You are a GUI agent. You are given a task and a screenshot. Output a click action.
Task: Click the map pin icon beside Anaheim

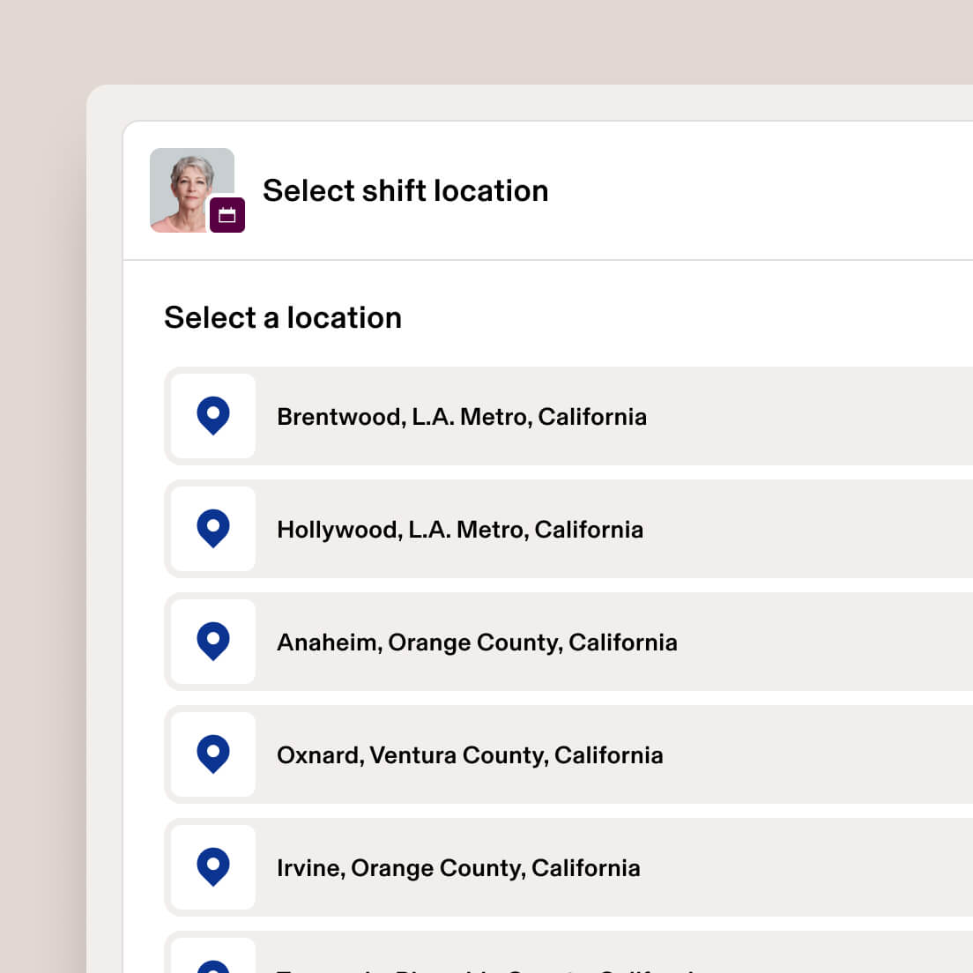(212, 642)
